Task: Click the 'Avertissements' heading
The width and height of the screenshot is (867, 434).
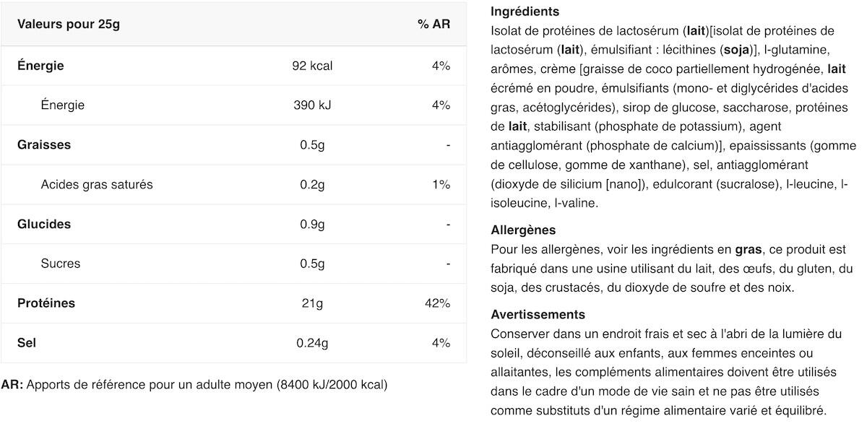Action: (x=538, y=315)
